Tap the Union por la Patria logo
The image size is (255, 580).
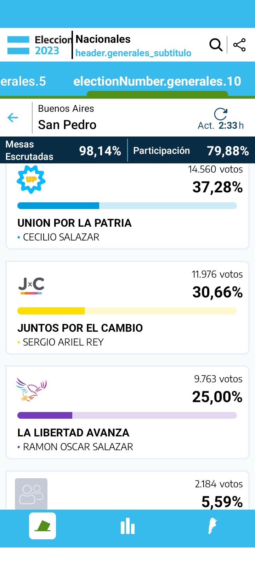click(31, 180)
